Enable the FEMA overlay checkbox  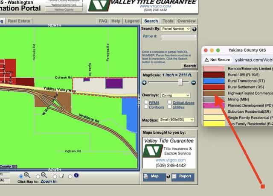pyautogui.click(x=146, y=102)
